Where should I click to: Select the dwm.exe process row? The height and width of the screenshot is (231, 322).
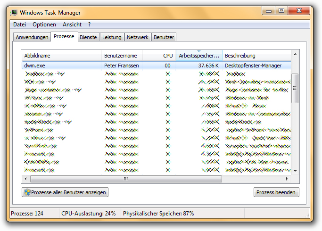[x=156, y=66]
